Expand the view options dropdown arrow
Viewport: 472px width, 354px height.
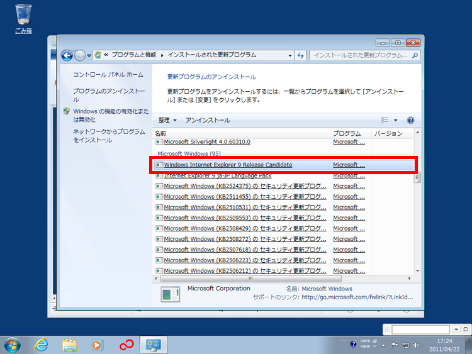point(396,120)
